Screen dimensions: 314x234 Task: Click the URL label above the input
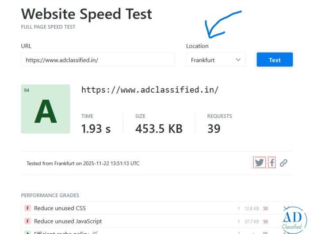click(26, 46)
